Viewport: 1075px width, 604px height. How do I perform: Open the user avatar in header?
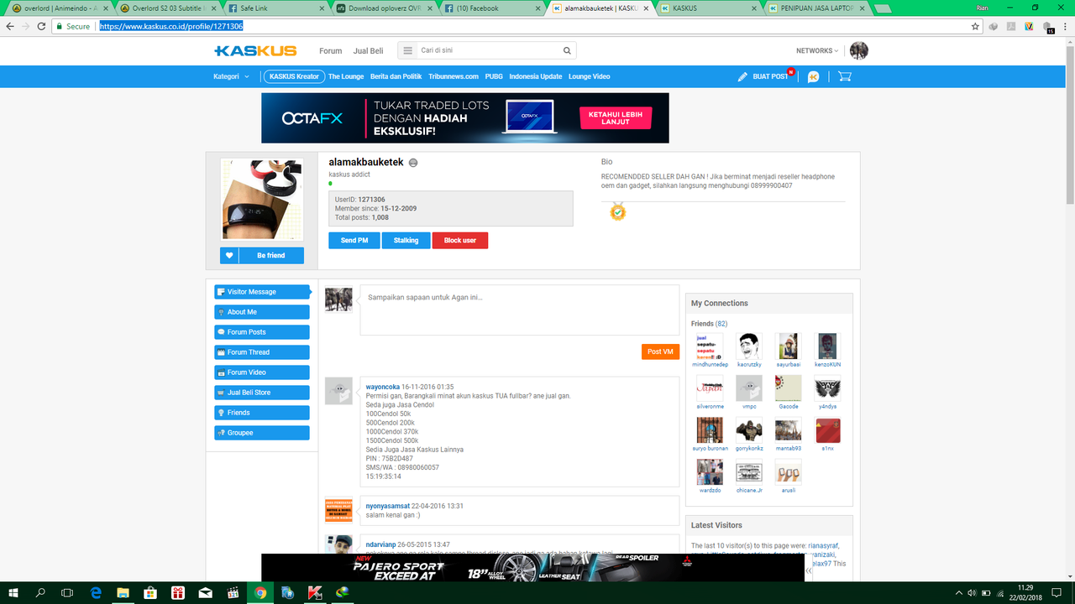858,50
